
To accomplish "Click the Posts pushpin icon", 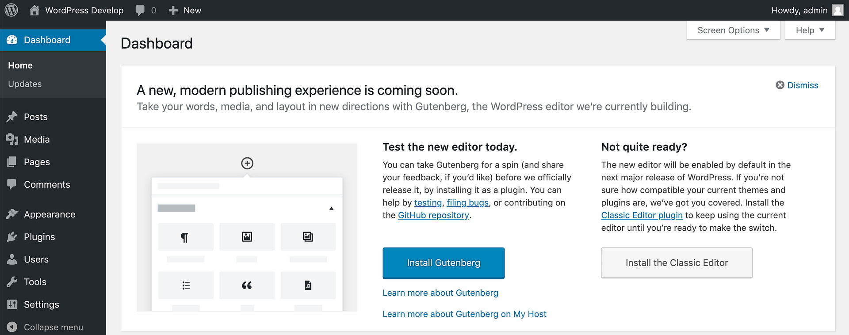I will click(12, 117).
